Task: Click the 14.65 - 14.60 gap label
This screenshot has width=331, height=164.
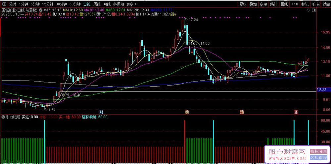Action: click(x=199, y=44)
